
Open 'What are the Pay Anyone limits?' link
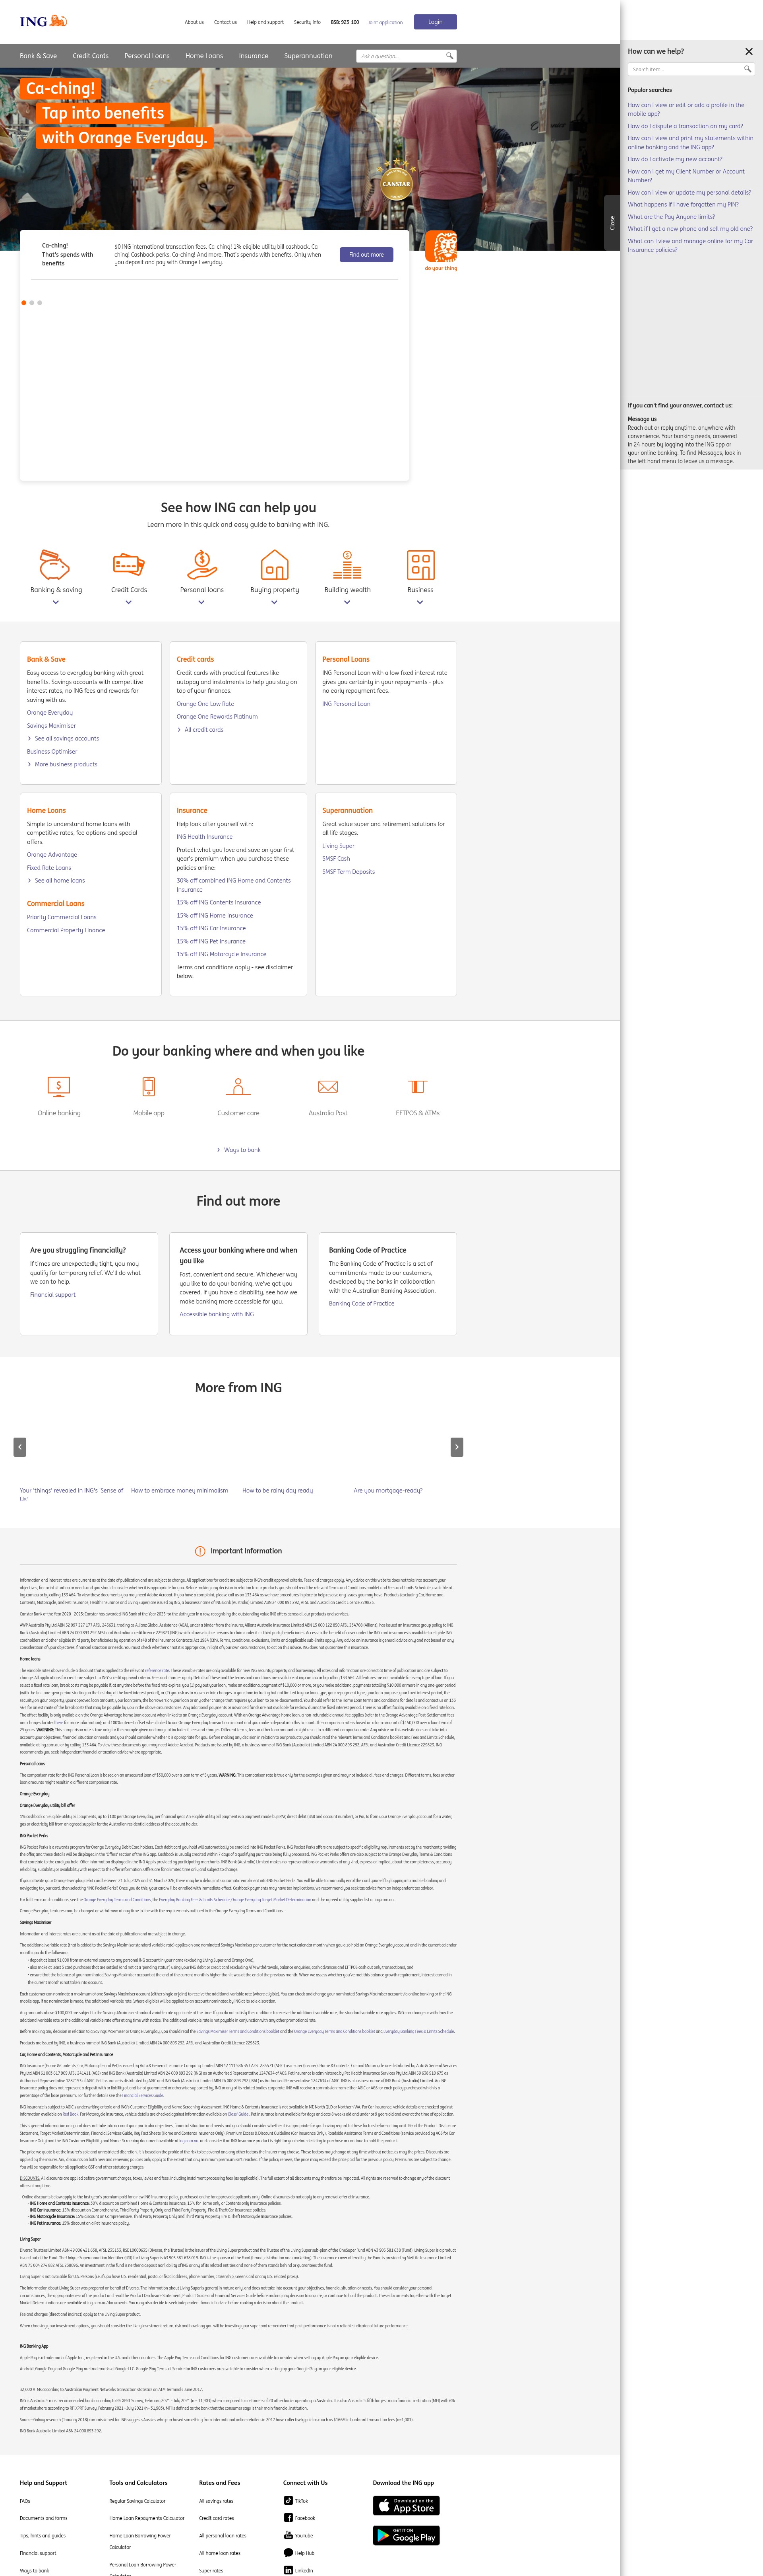click(671, 217)
